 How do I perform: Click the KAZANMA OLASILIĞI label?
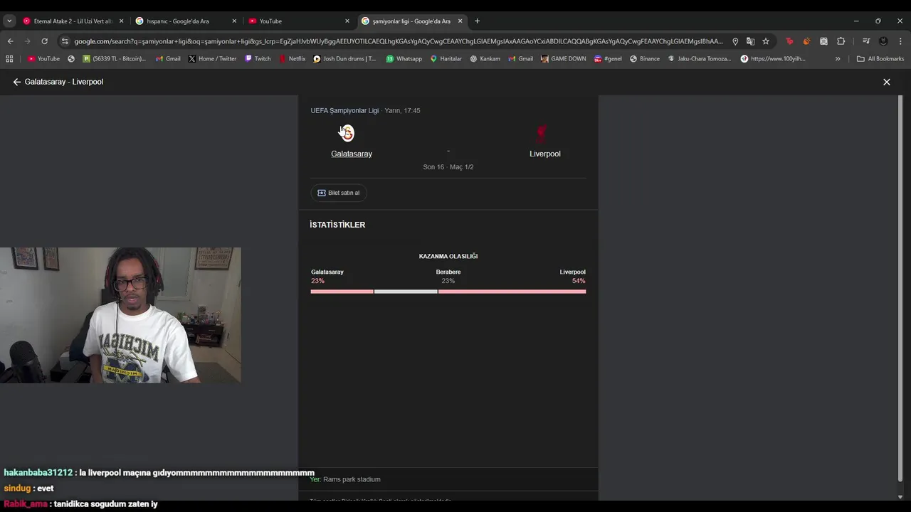(448, 256)
